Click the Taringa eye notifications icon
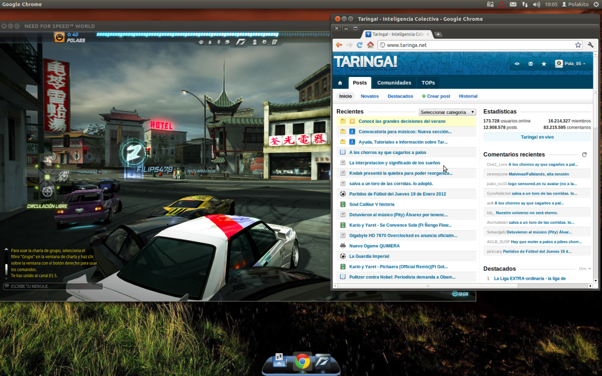The image size is (602, 376). pos(517,63)
